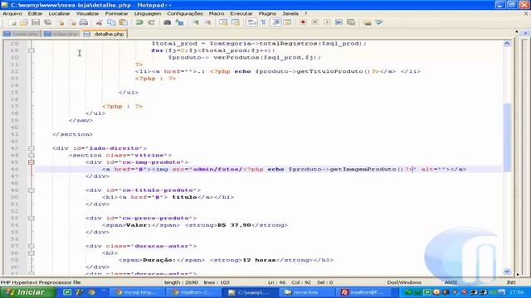
Task: Click the editor scrollbar down arrow
Action: tap(507, 272)
